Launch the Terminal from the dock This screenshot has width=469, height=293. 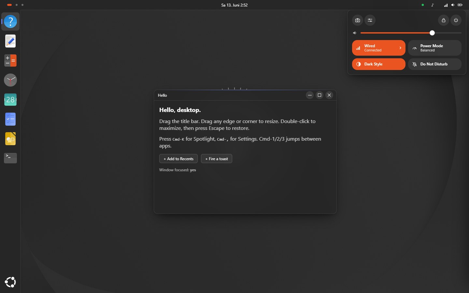pos(10,158)
